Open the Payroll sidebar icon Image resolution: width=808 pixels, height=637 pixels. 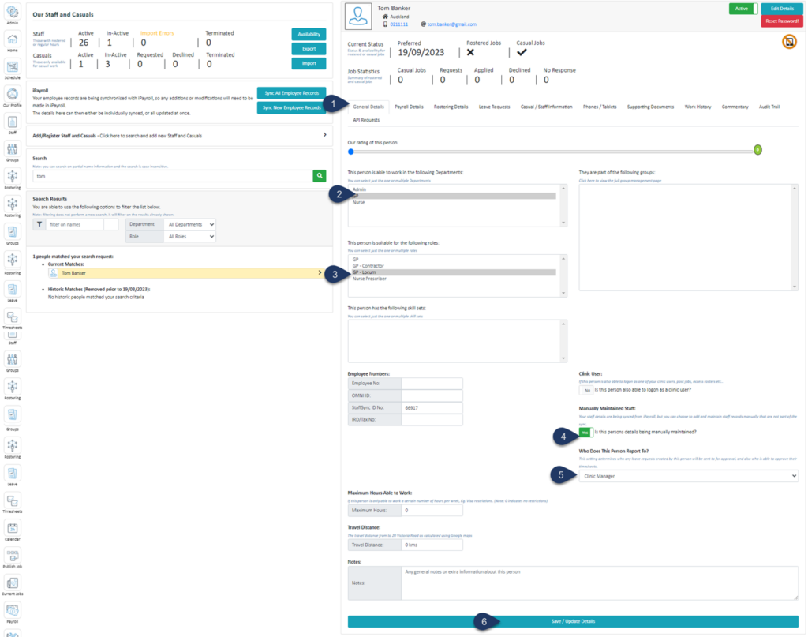coord(13,611)
